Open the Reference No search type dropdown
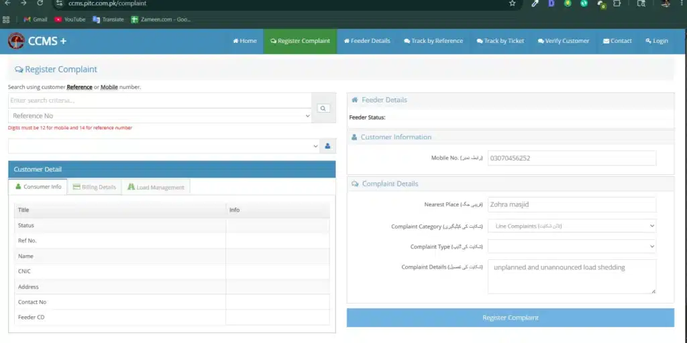Image resolution: width=687 pixels, height=343 pixels. 160,116
